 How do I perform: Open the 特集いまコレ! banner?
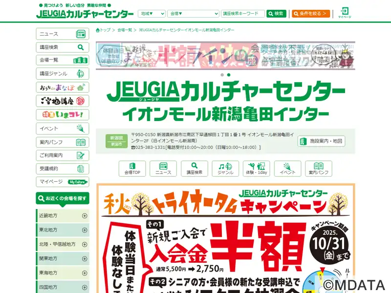coord(63,115)
